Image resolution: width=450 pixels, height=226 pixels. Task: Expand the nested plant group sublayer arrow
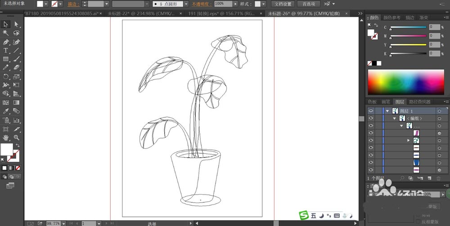409,140
